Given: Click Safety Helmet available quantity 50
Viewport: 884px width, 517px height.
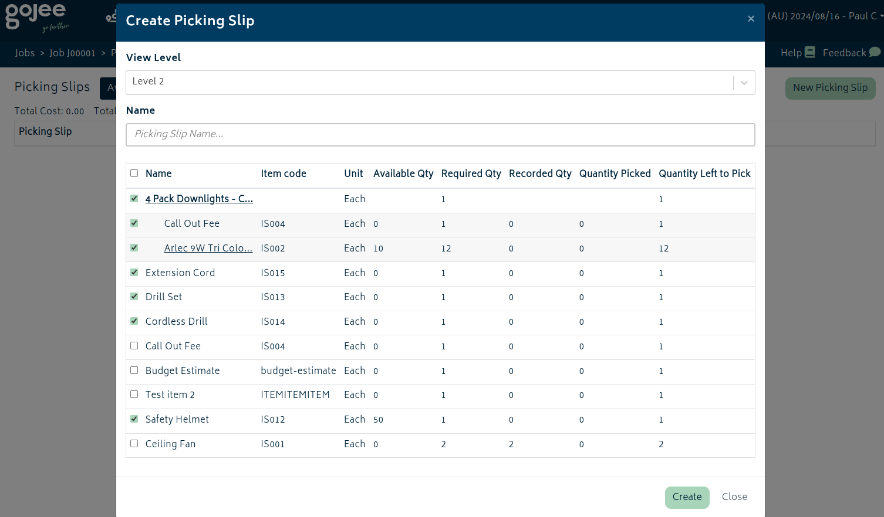Looking at the screenshot, I should click(x=378, y=420).
